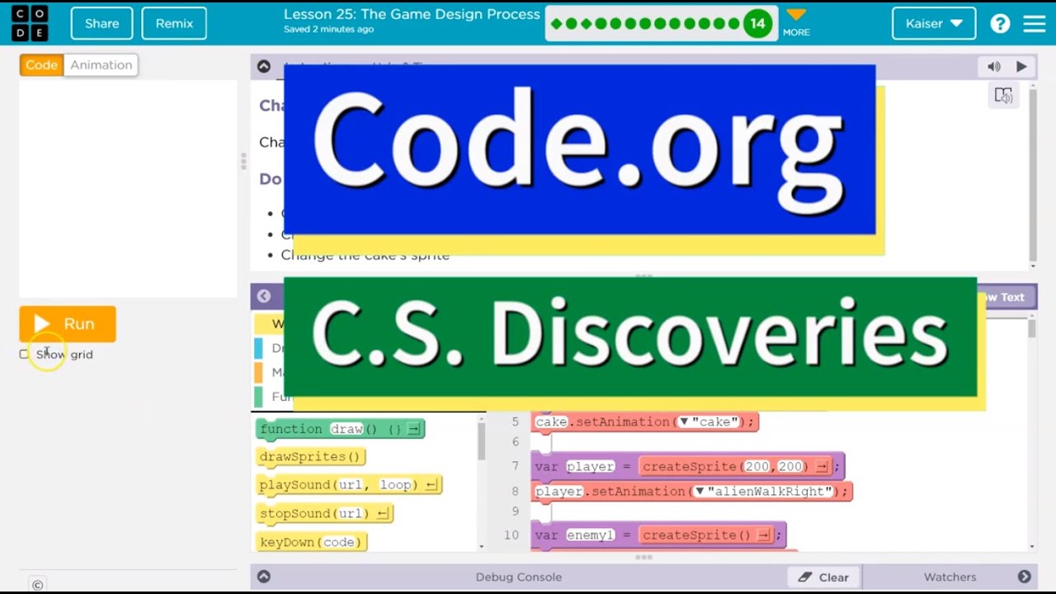Open the hamburger menu
This screenshot has height=594, width=1056.
coord(1035,24)
